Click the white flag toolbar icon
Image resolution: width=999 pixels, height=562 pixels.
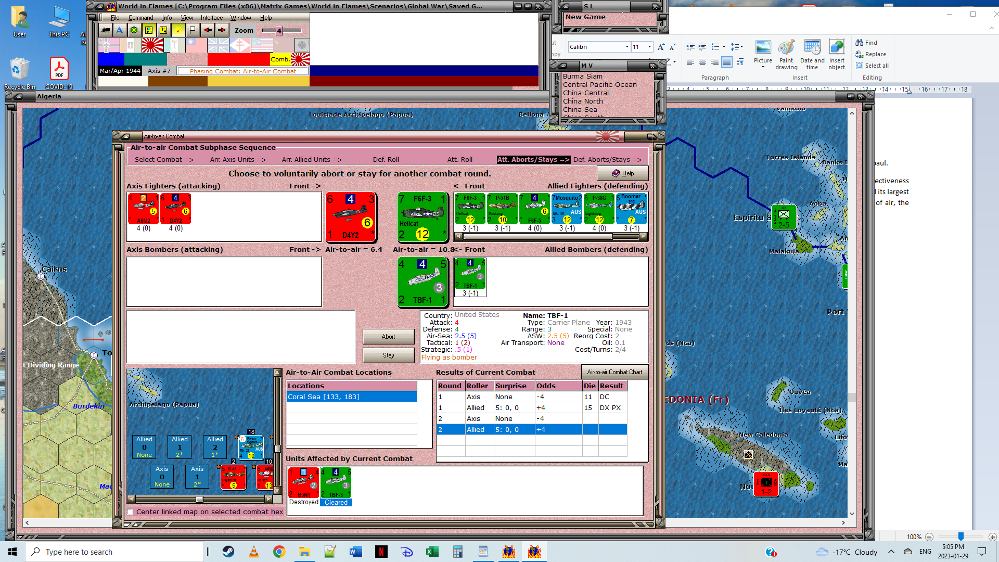coord(193,30)
